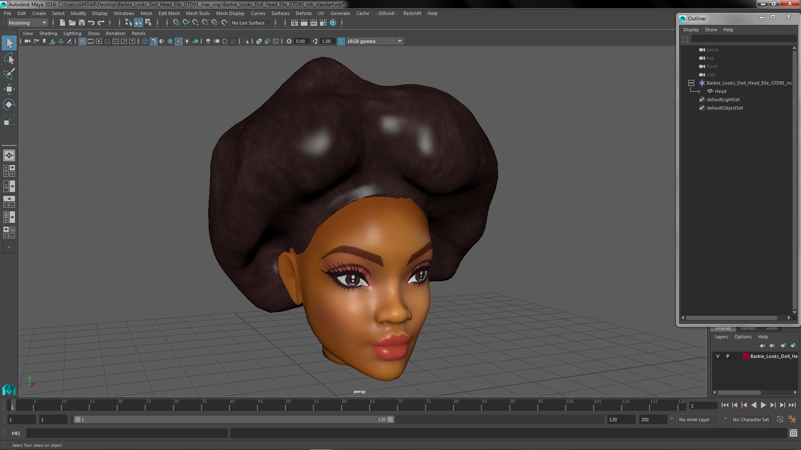This screenshot has height=450, width=801.
Task: Open the Mesh Tools menu
Action: coord(198,13)
